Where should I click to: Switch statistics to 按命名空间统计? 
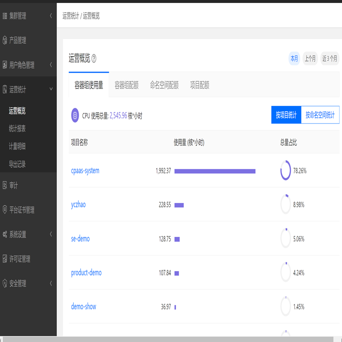click(320, 115)
